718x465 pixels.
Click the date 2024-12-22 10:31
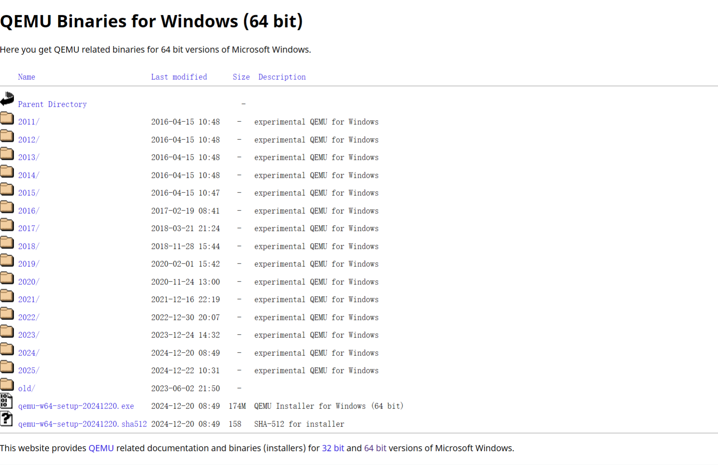pyautogui.click(x=185, y=371)
